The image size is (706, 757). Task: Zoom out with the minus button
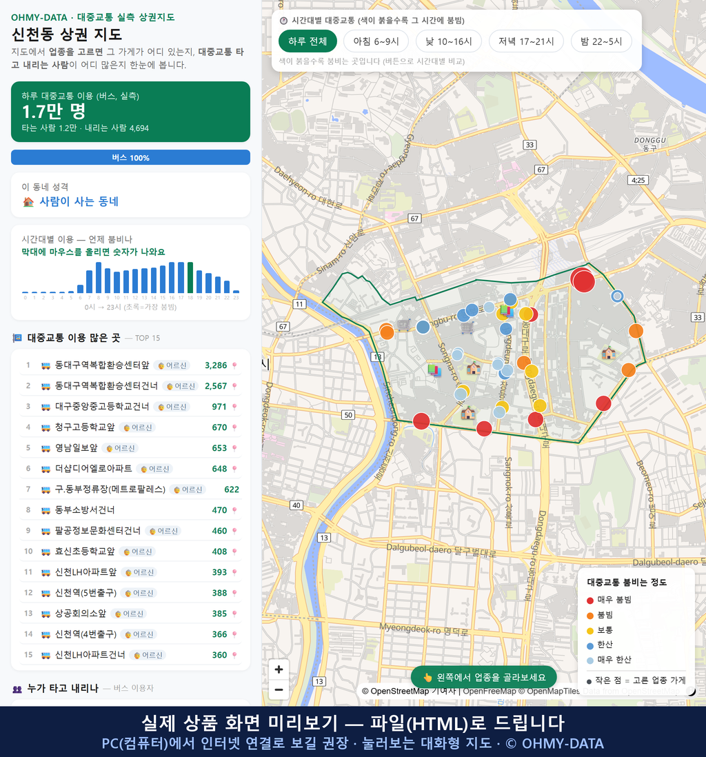point(279,690)
